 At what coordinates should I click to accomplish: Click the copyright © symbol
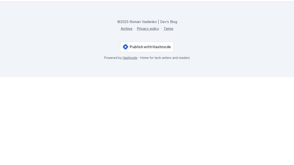(x=119, y=22)
